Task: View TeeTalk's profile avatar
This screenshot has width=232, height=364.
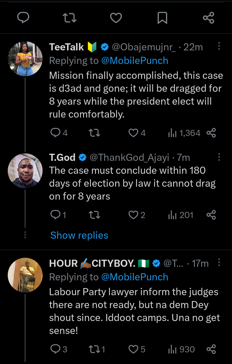Action: (x=25, y=59)
